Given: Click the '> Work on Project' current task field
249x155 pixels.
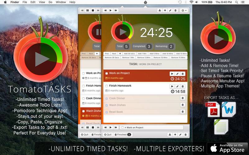Looking at the screenshot, I should click(x=152, y=127).
